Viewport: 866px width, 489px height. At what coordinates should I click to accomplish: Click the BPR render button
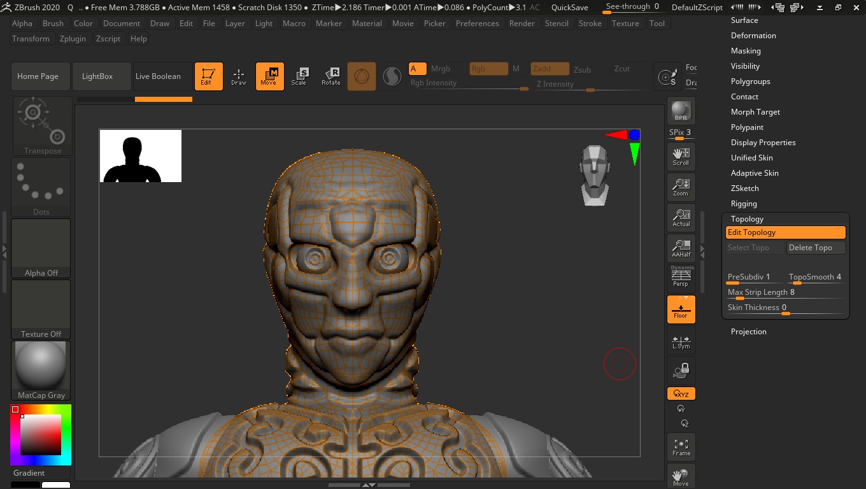pos(681,111)
